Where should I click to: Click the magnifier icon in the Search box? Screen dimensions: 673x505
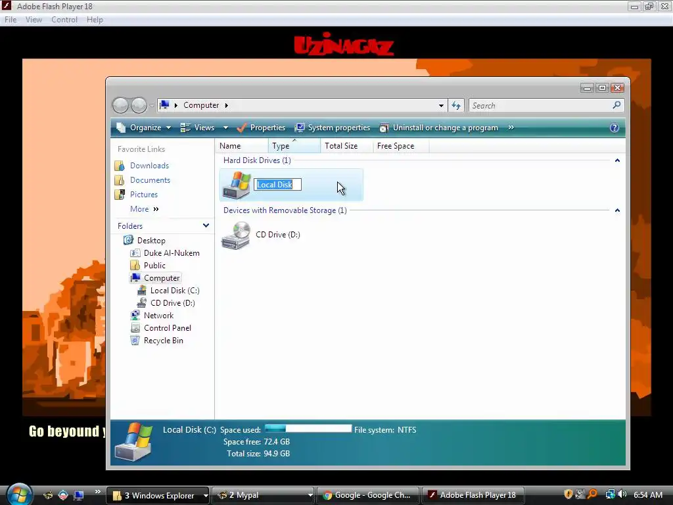click(616, 105)
